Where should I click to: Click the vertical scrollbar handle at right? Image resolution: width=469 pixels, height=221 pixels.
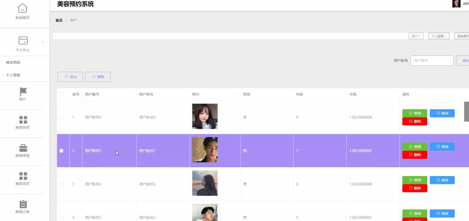467,112
